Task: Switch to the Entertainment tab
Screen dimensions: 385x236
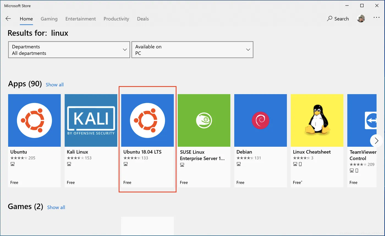Action: [81, 19]
